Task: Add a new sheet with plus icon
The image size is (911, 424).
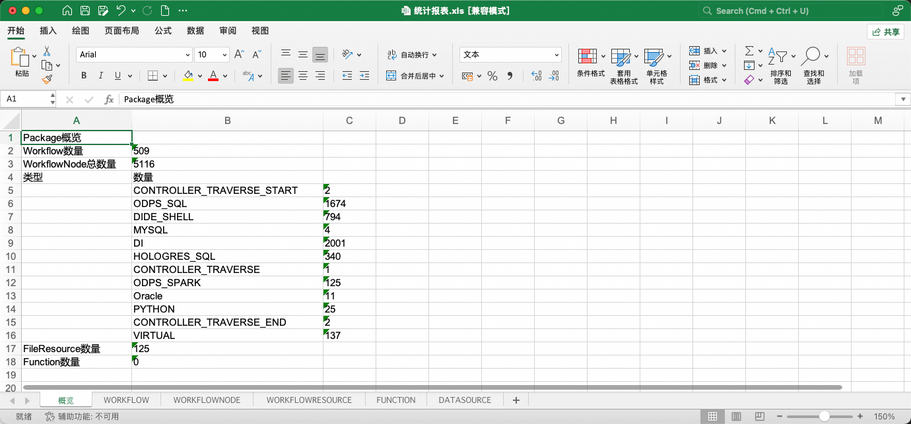Action: tap(516, 400)
